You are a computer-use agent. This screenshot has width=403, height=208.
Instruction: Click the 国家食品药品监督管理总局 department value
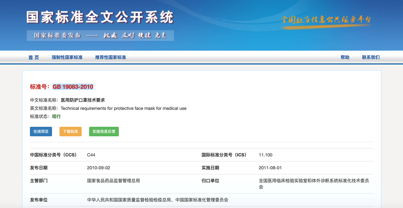pos(114,180)
